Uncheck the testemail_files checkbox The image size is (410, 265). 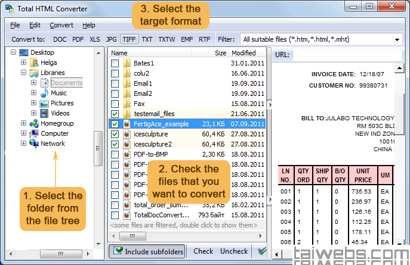(115, 114)
